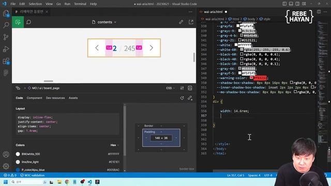This screenshot has height=186, width=331.
Task: Open Run and Debug view
Action: coord(6,49)
